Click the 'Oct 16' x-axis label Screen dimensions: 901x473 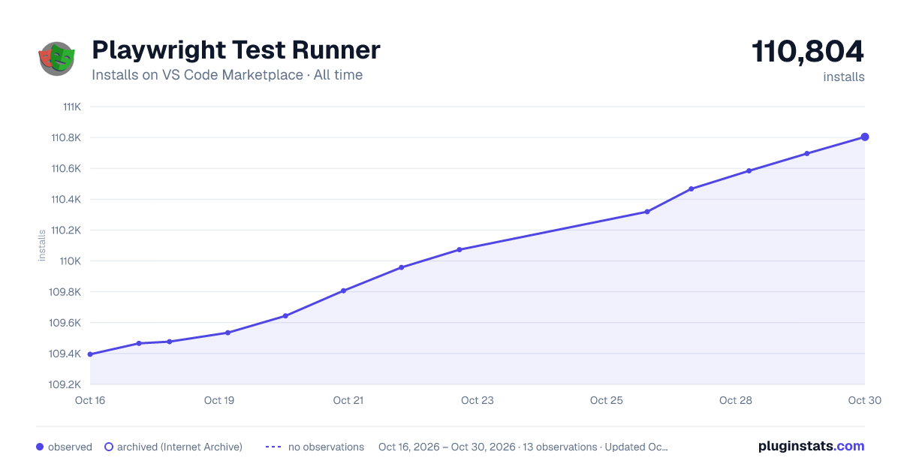90,400
